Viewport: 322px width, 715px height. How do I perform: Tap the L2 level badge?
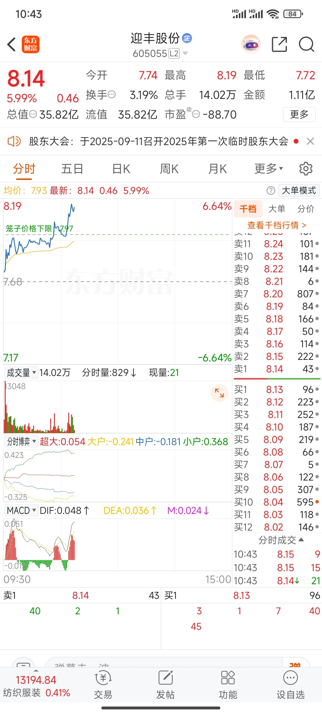(174, 54)
